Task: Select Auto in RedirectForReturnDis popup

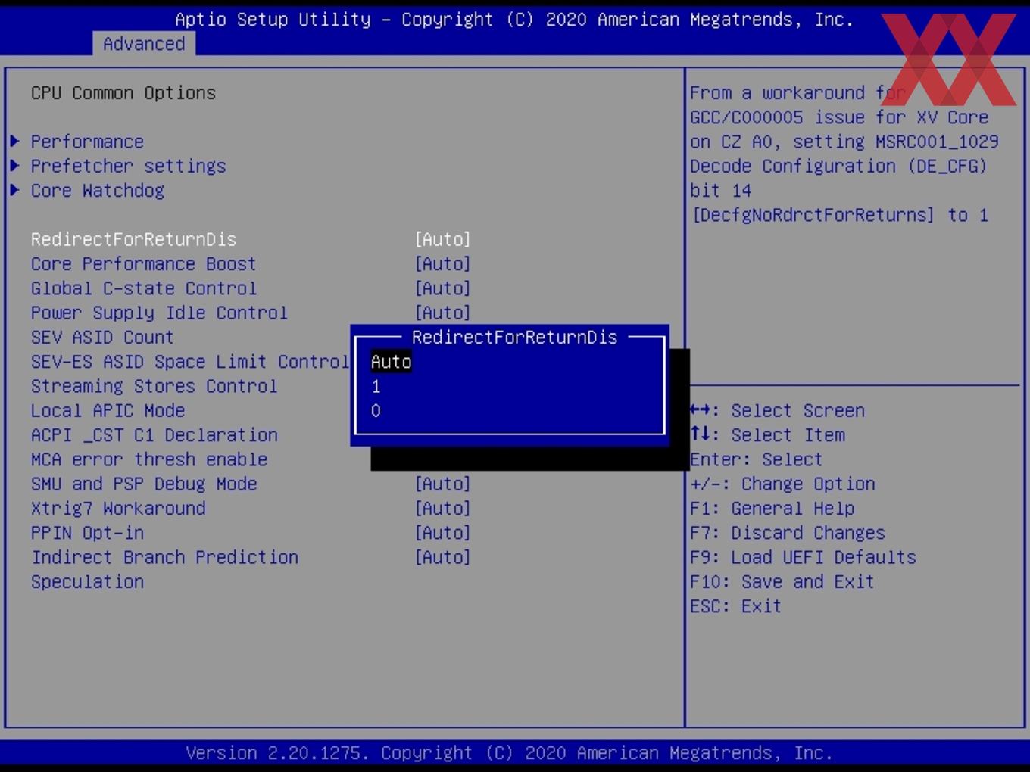Action: pos(391,362)
